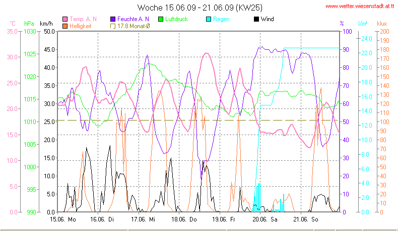
Task: Click the 18.06. Do date label
Action: click(x=184, y=219)
